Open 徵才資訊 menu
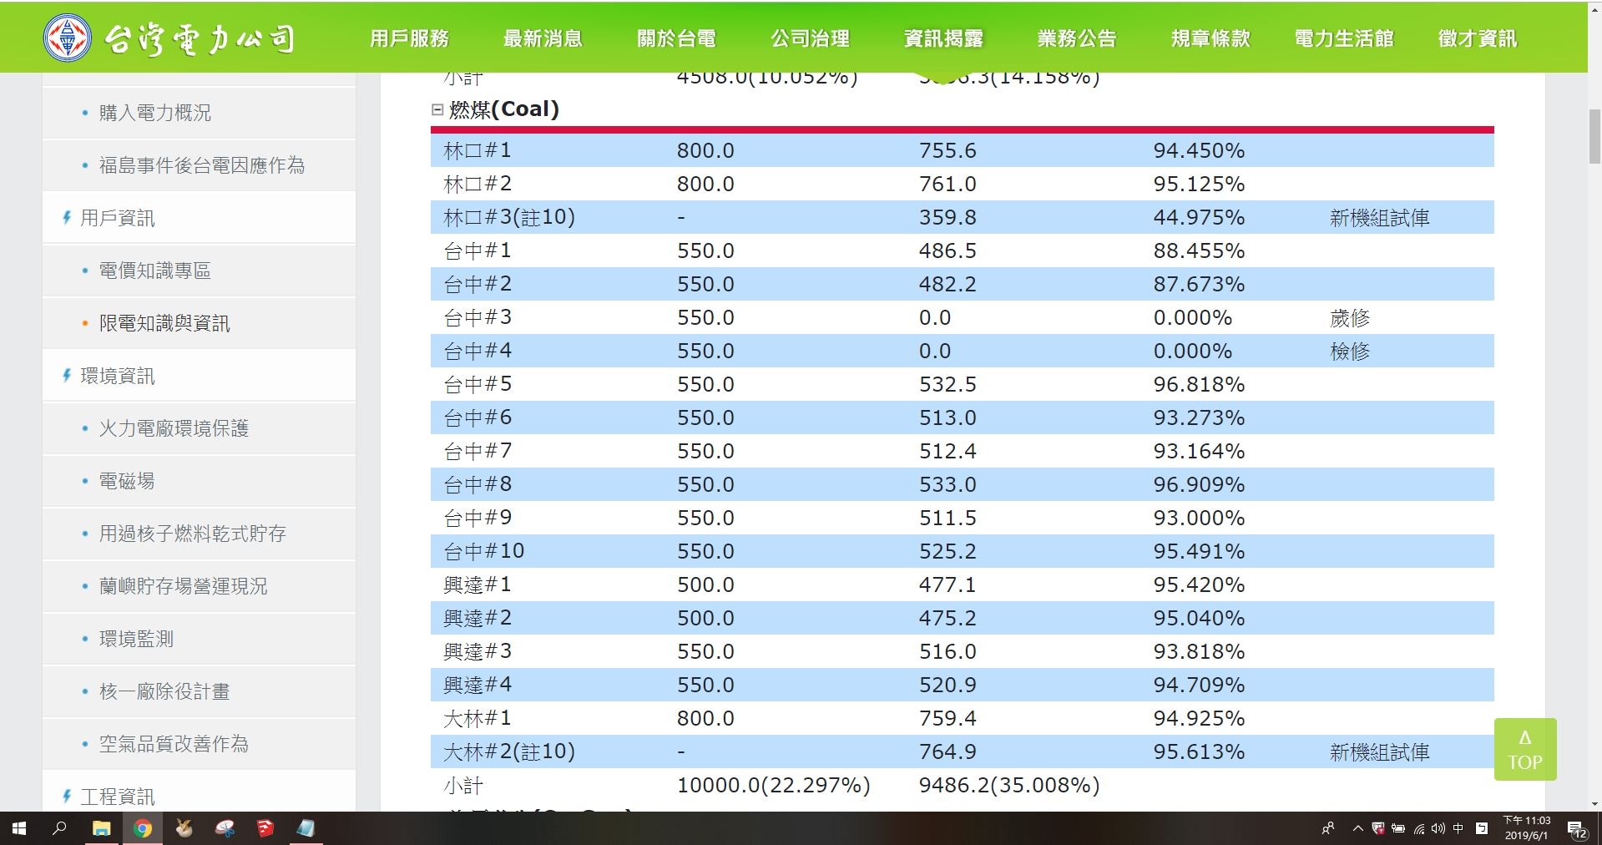 click(x=1478, y=38)
